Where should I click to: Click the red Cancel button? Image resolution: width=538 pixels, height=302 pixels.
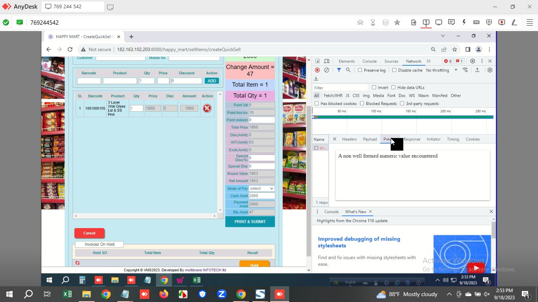[89, 233]
